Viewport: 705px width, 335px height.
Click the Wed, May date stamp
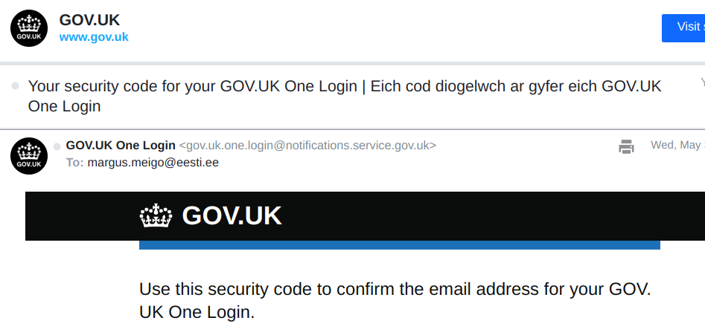(676, 145)
